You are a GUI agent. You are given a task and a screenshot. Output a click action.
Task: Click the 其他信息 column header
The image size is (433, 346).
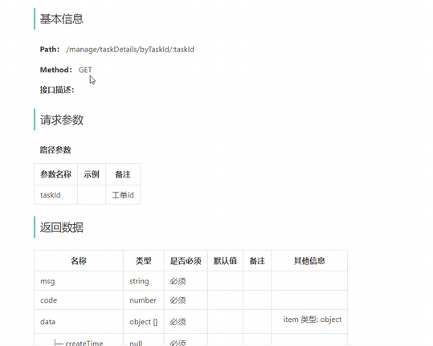[309, 261]
